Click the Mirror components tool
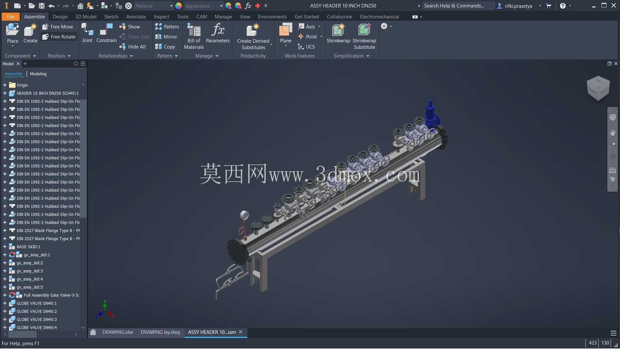 point(166,37)
